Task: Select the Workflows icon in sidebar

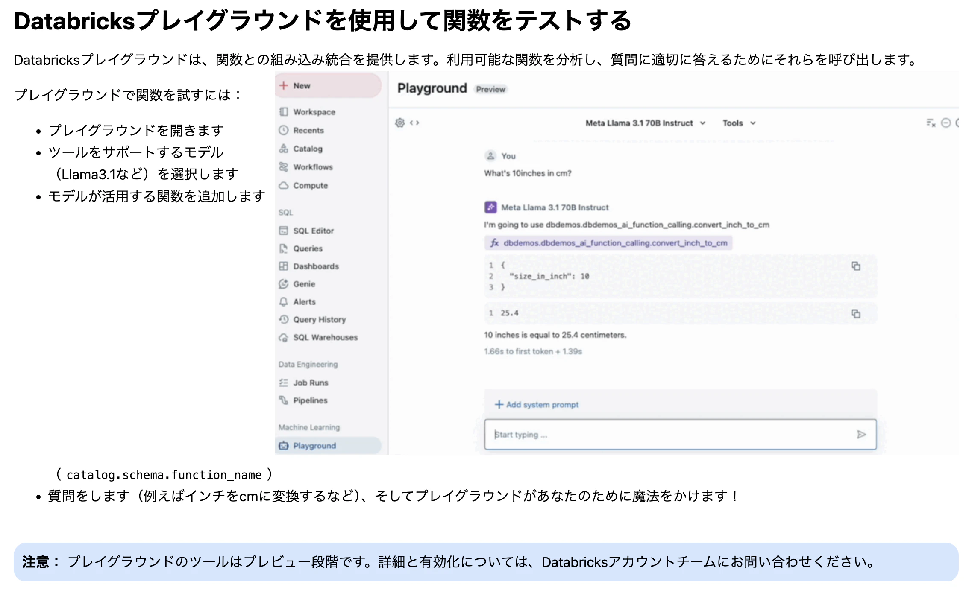Action: pos(283,167)
